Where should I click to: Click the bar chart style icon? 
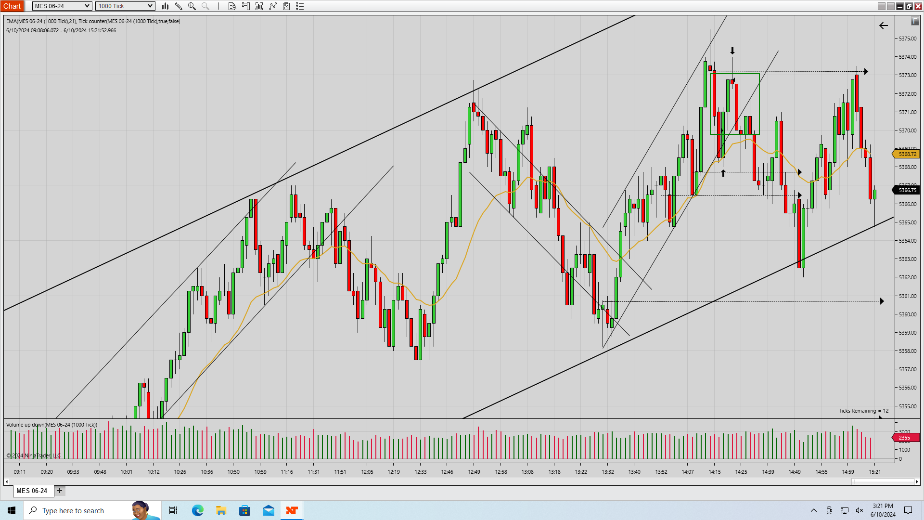(165, 6)
